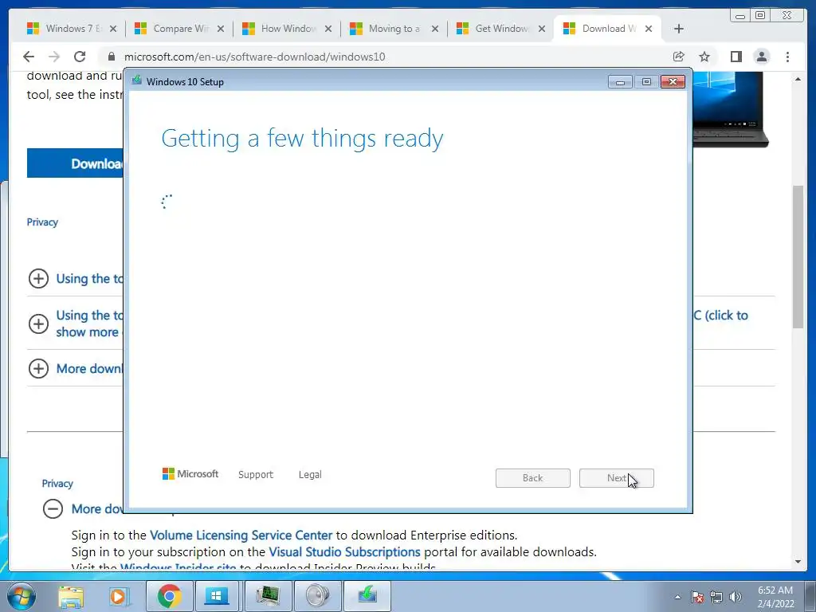Expand the 'More downl' plus section
The width and height of the screenshot is (816, 612).
[x=38, y=368]
